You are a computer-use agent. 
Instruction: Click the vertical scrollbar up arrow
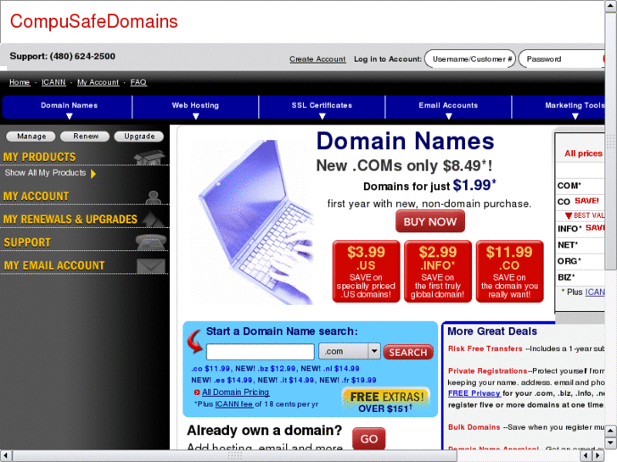[x=611, y=6]
